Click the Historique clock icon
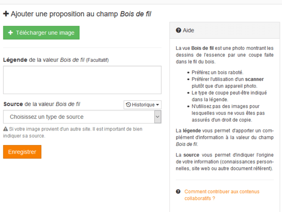This screenshot has width=282, height=212. pos(128,105)
